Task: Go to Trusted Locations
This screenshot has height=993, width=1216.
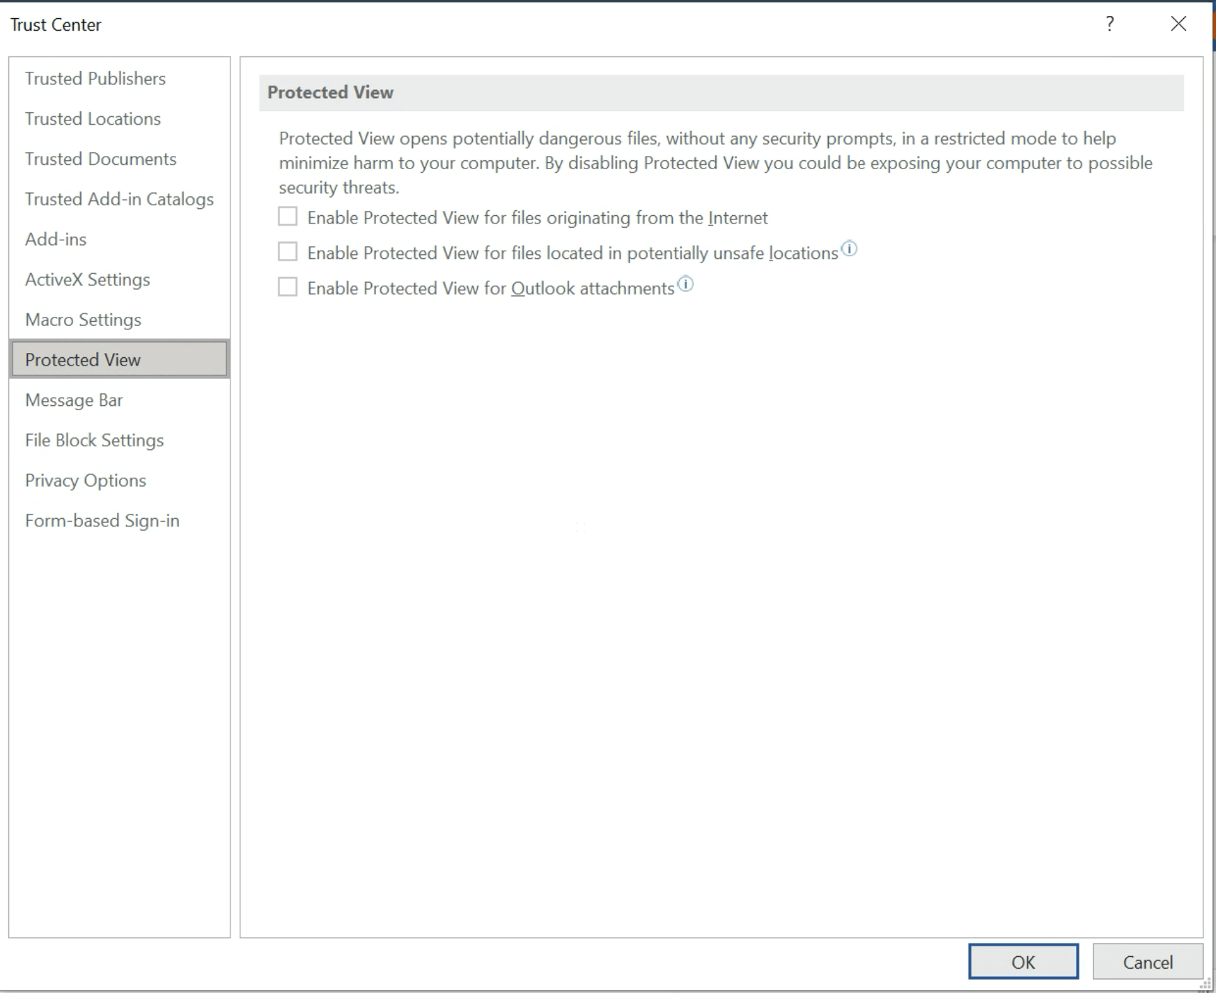Action: [x=119, y=118]
